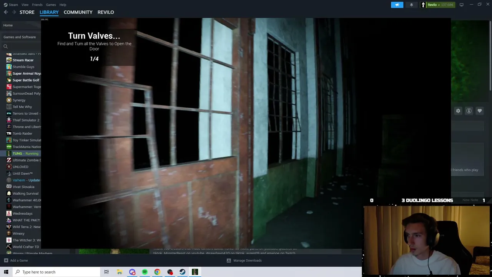Click the Steam back navigation arrow

(6, 12)
